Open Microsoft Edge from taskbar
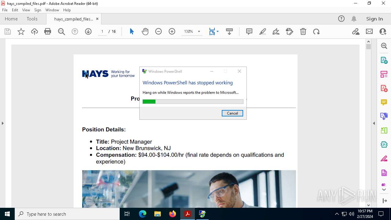This screenshot has height=220, width=391. coord(143,214)
